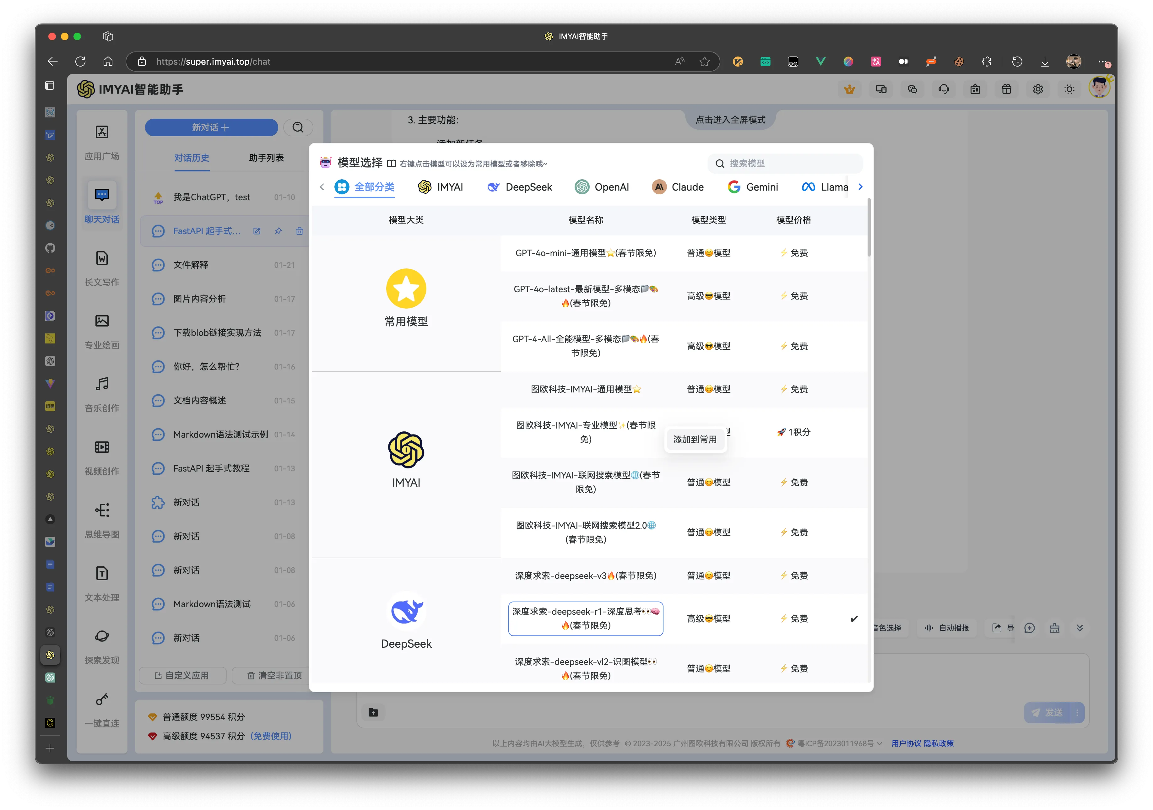
Task: Click the 清空非置顶 button
Action: 274,675
